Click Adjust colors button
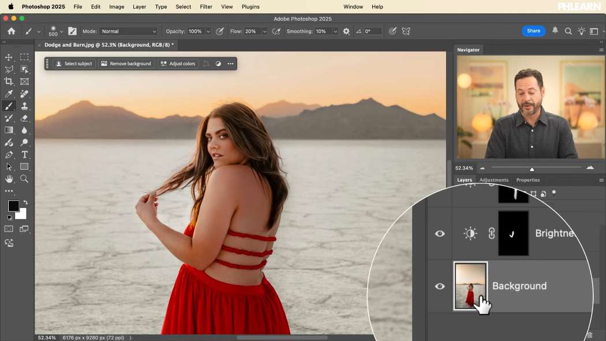The width and height of the screenshot is (606, 341). pos(178,63)
